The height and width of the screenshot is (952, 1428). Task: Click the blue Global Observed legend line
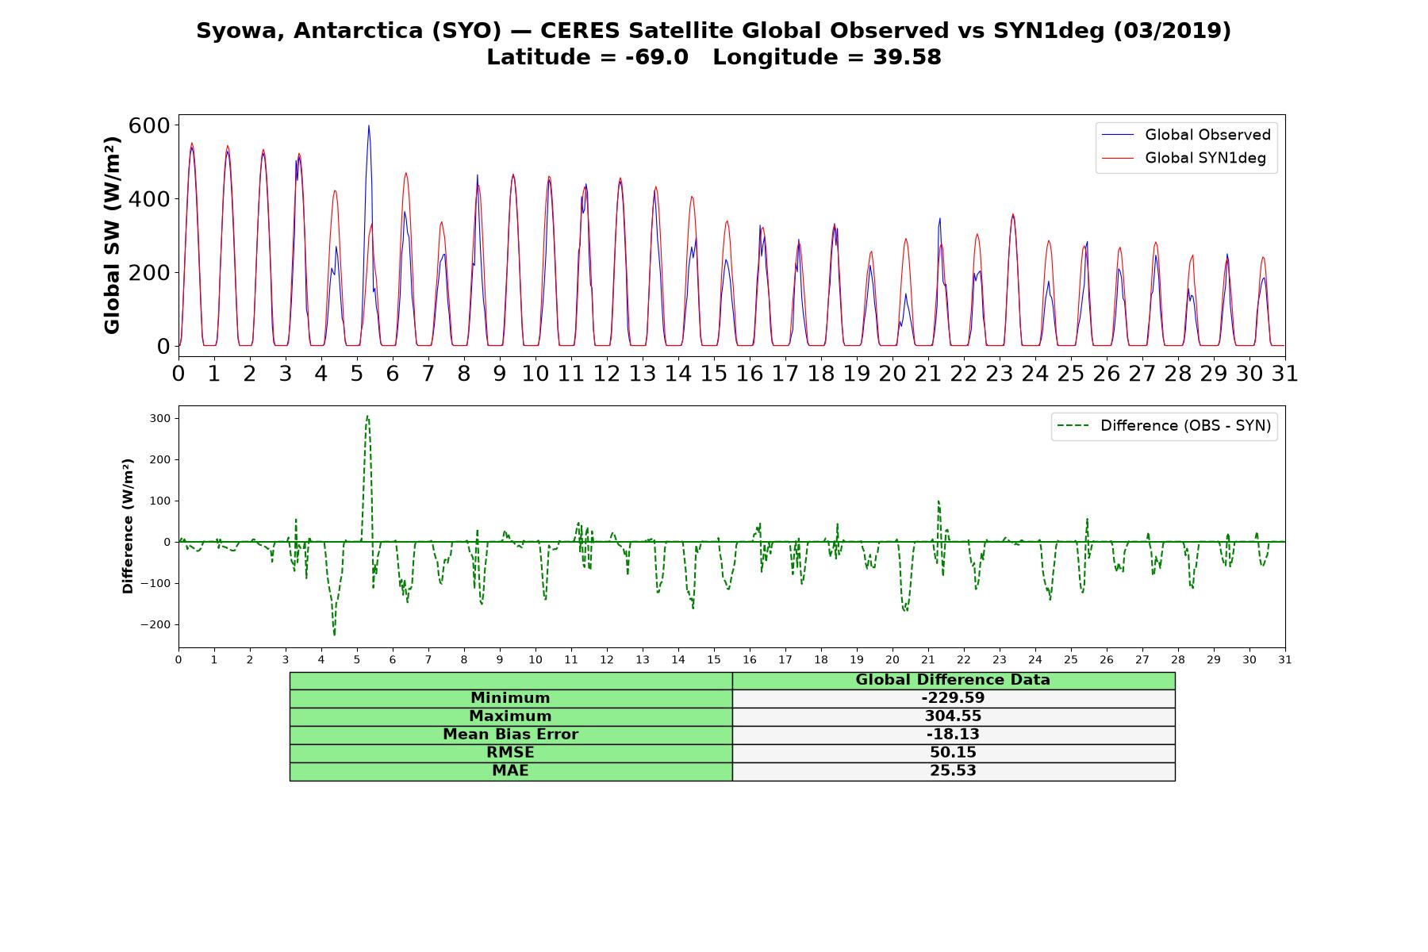click(x=1119, y=136)
